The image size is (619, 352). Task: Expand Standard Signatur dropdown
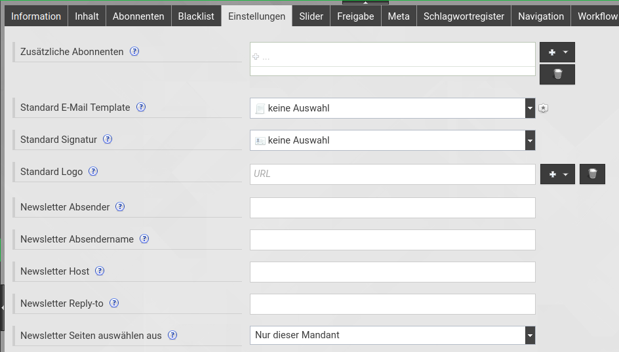tap(530, 140)
